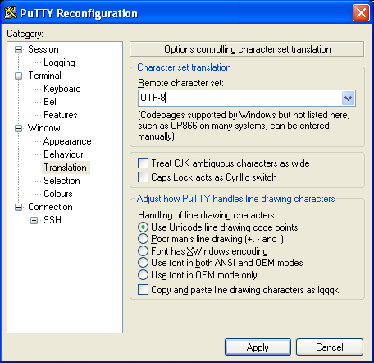Screen dimensions: 374x363
Task: Expand the SSH tree node
Action: 34,220
